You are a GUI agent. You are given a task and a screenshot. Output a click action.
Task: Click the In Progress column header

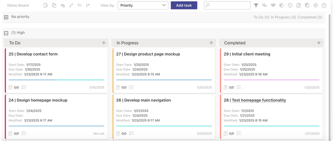[164, 43]
